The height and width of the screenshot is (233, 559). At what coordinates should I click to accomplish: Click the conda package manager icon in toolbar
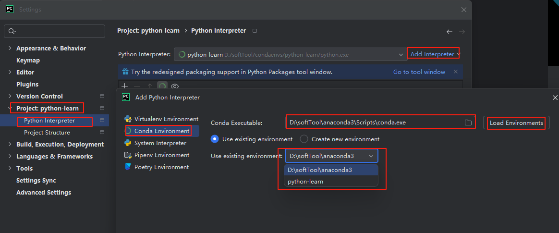pos(163,86)
